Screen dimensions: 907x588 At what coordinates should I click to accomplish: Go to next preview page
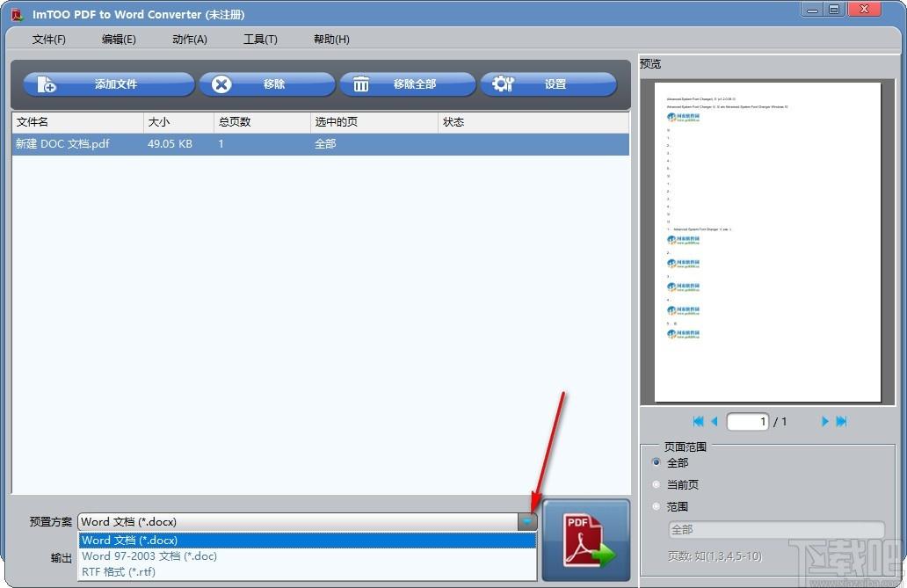825,421
